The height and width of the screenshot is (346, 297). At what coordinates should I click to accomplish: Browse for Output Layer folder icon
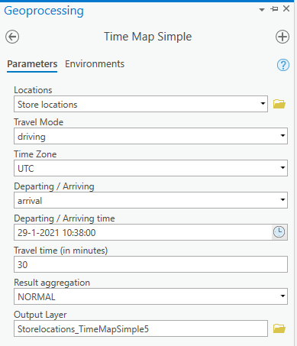pyautogui.click(x=279, y=328)
